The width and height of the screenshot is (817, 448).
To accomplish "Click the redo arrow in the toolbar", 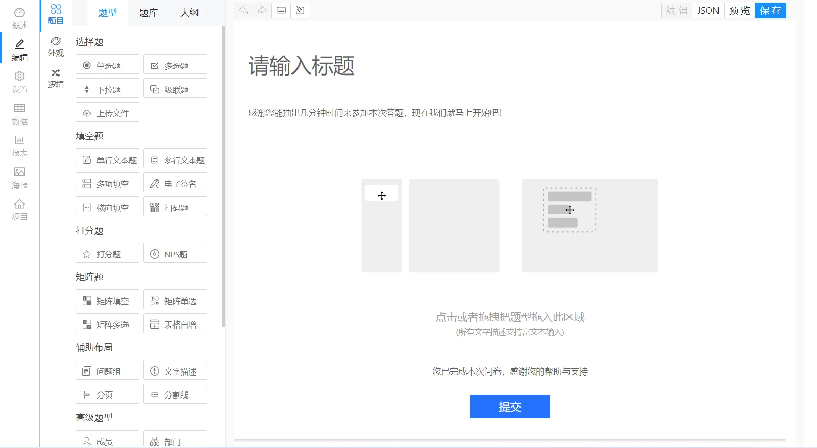I will click(x=262, y=10).
